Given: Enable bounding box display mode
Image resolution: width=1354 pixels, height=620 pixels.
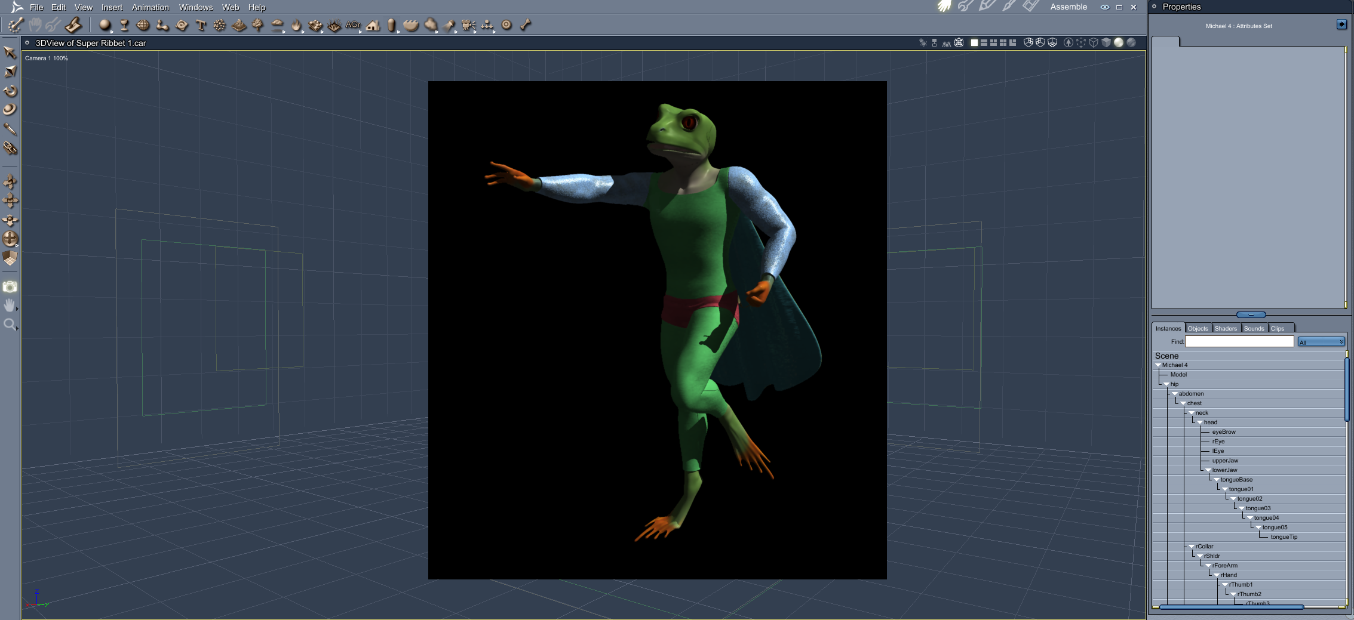Looking at the screenshot, I should (x=1081, y=43).
